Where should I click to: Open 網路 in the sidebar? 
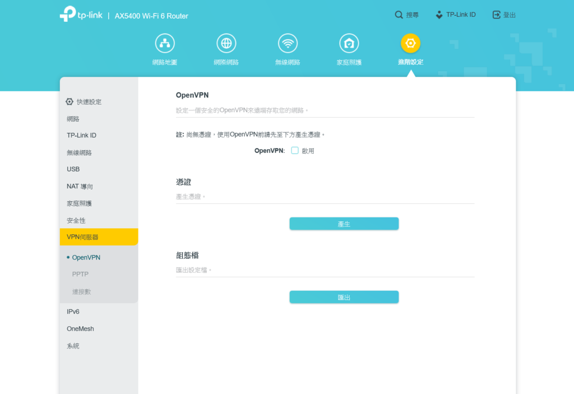pos(73,119)
